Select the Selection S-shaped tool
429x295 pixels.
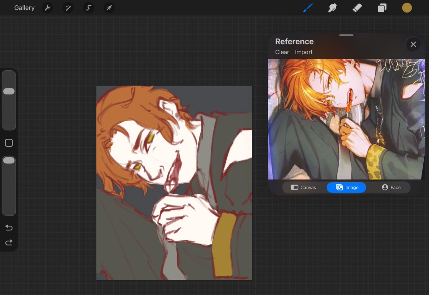click(89, 7)
